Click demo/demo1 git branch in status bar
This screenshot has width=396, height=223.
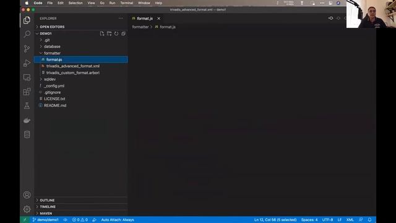[x=45, y=220]
